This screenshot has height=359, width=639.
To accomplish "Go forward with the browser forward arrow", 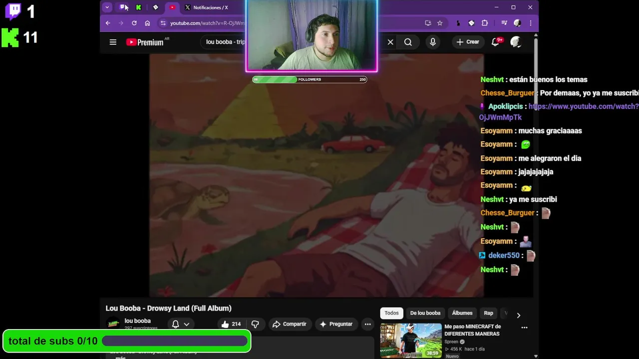I will (121, 23).
